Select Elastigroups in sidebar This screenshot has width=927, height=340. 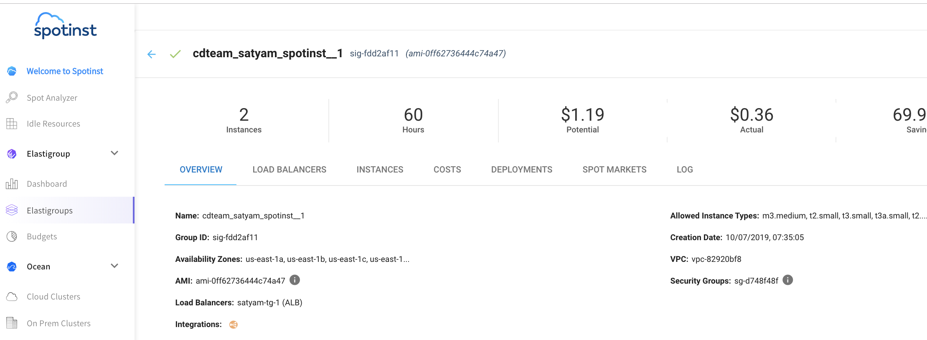click(x=67, y=210)
